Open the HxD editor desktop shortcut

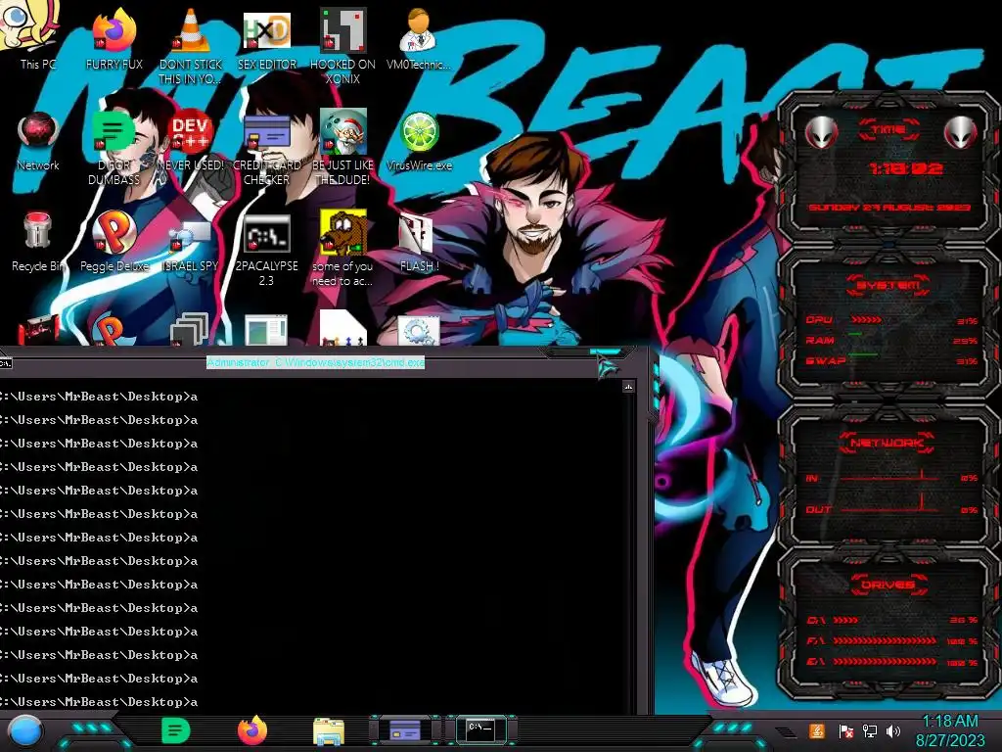(x=266, y=37)
